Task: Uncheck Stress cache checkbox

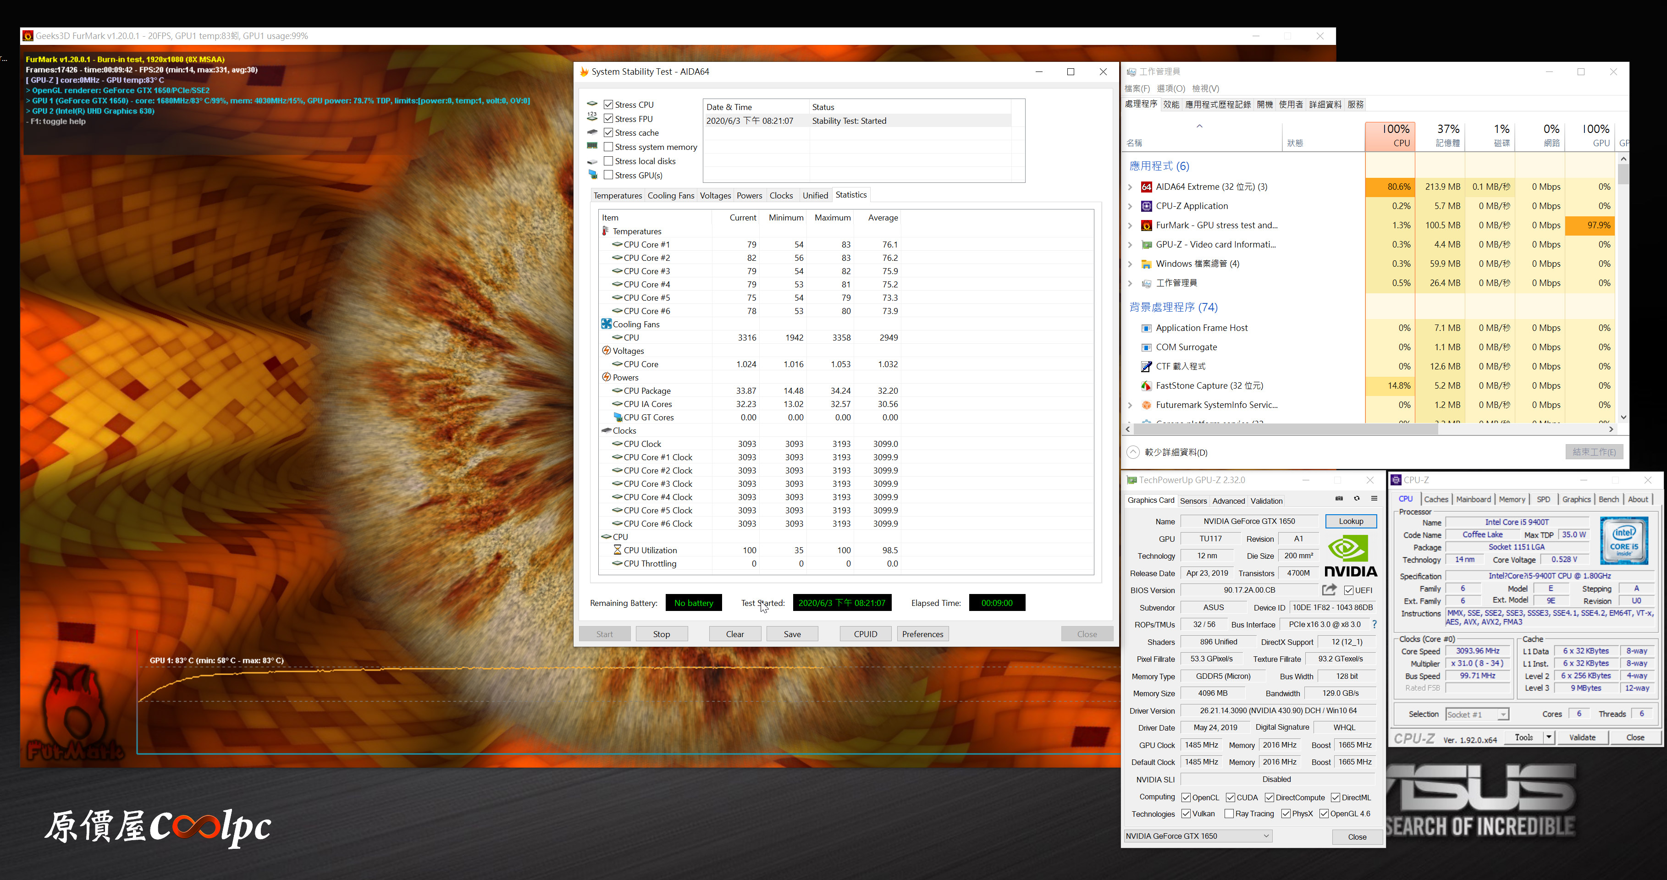Action: coord(608,132)
